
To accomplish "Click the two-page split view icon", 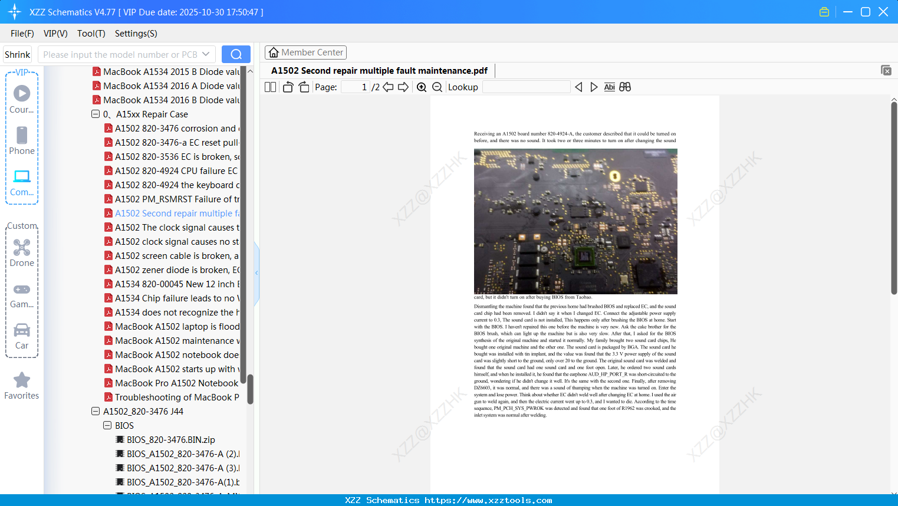I will coord(270,87).
